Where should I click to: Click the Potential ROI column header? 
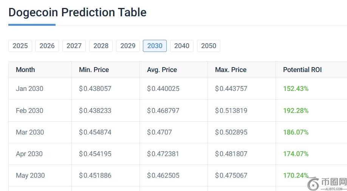[x=302, y=70]
